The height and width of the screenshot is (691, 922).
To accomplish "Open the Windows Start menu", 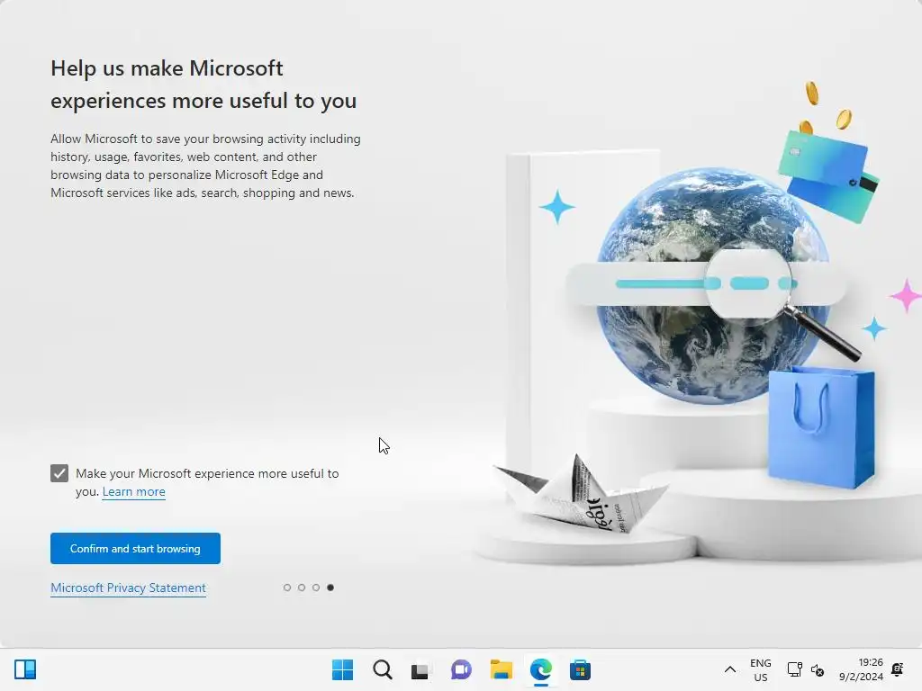I will pyautogui.click(x=343, y=669).
